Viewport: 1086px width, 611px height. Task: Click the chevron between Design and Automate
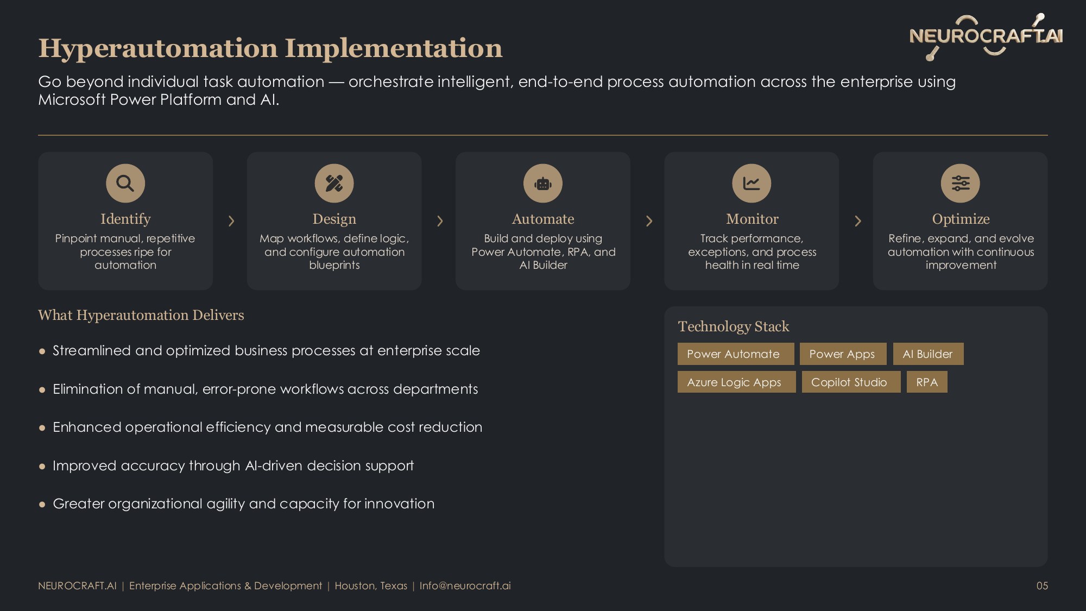point(440,221)
